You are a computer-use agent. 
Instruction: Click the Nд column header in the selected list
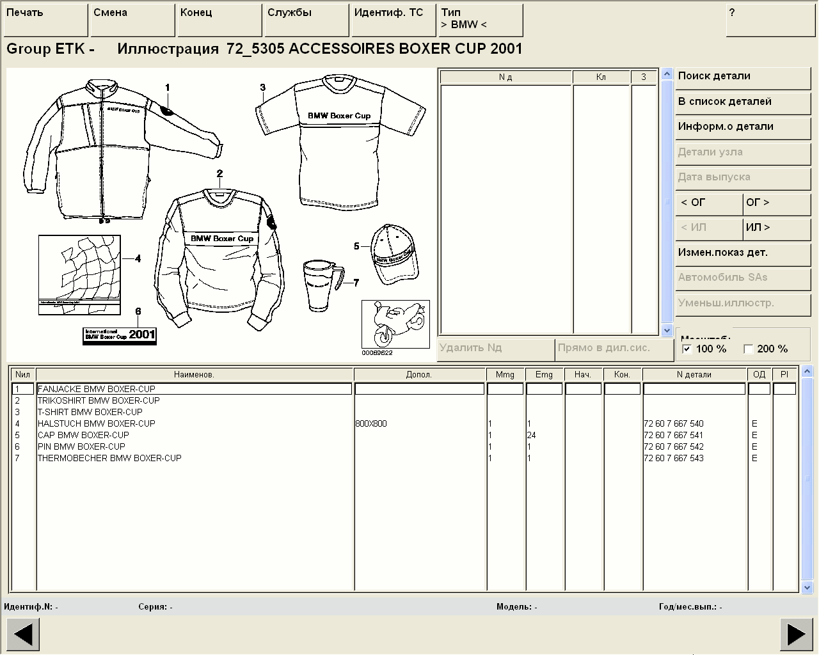click(x=505, y=77)
